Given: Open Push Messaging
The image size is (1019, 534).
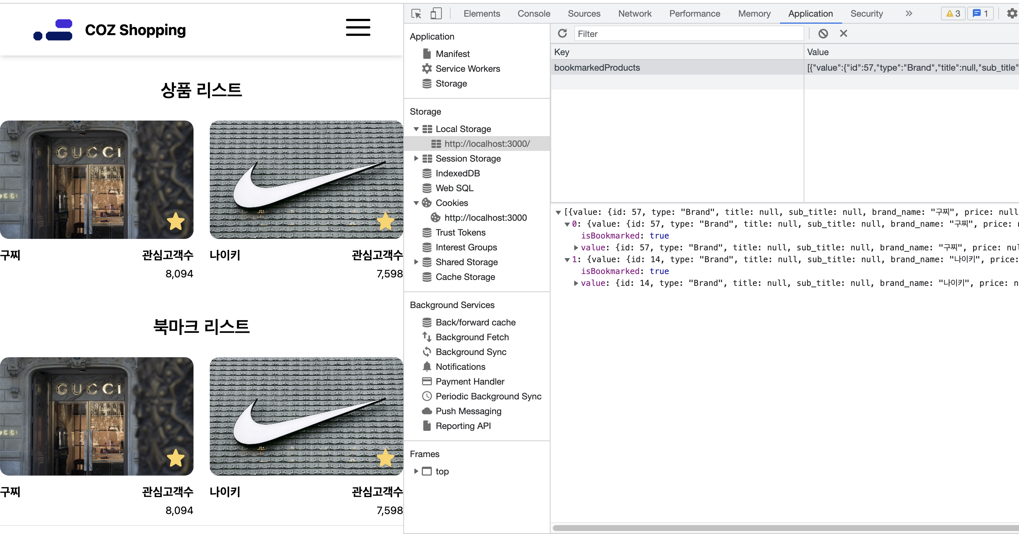Looking at the screenshot, I should [x=468, y=412].
